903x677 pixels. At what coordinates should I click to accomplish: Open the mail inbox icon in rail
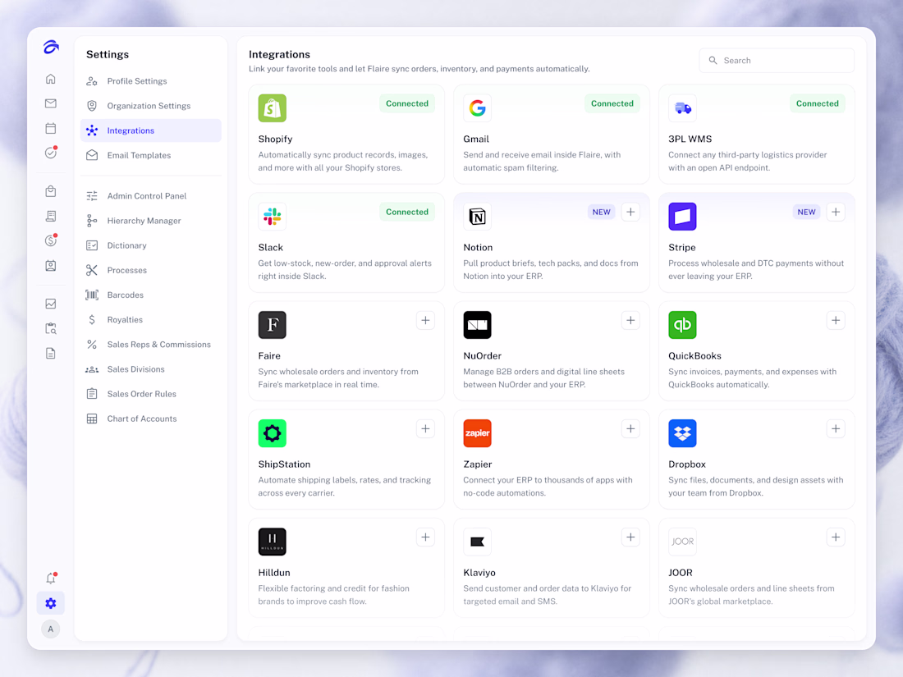pyautogui.click(x=51, y=103)
